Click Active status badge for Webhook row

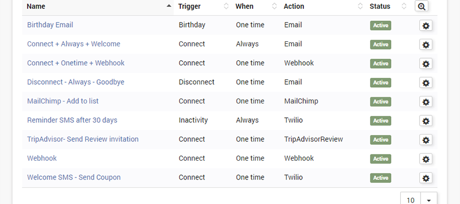pos(380,159)
